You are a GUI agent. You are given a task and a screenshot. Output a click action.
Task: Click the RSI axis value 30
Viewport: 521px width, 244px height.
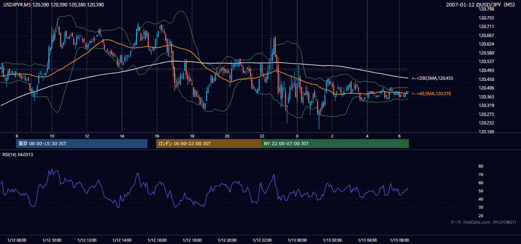(481, 207)
